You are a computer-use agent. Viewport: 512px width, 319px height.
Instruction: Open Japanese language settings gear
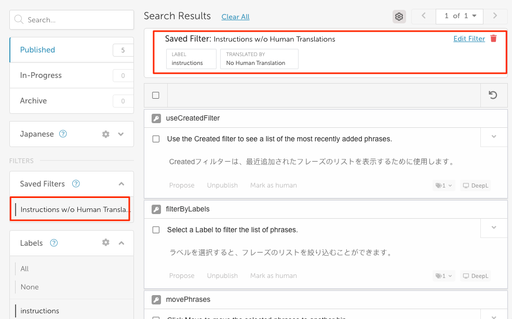coord(106,134)
